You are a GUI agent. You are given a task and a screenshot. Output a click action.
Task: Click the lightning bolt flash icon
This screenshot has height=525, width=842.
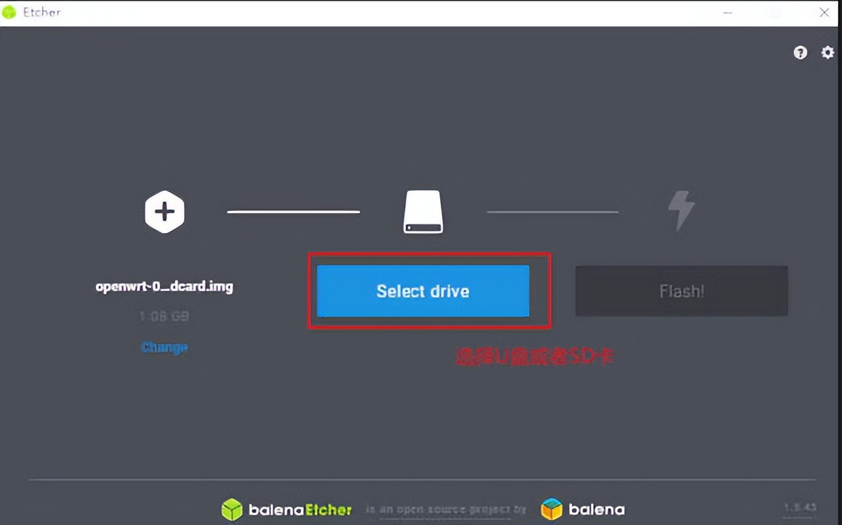coord(681,211)
